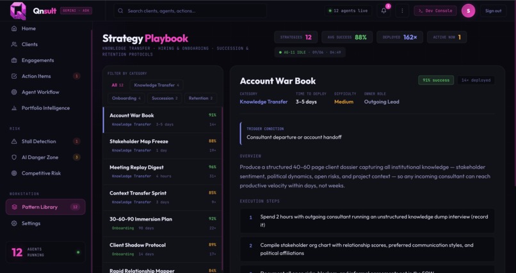The image size is (516, 273).
Task: Open the user avatar S
Action: point(468,11)
